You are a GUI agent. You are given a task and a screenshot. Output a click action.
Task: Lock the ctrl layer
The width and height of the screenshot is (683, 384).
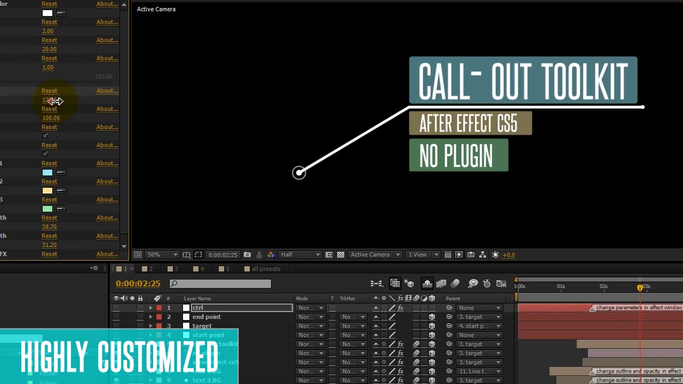click(x=140, y=308)
